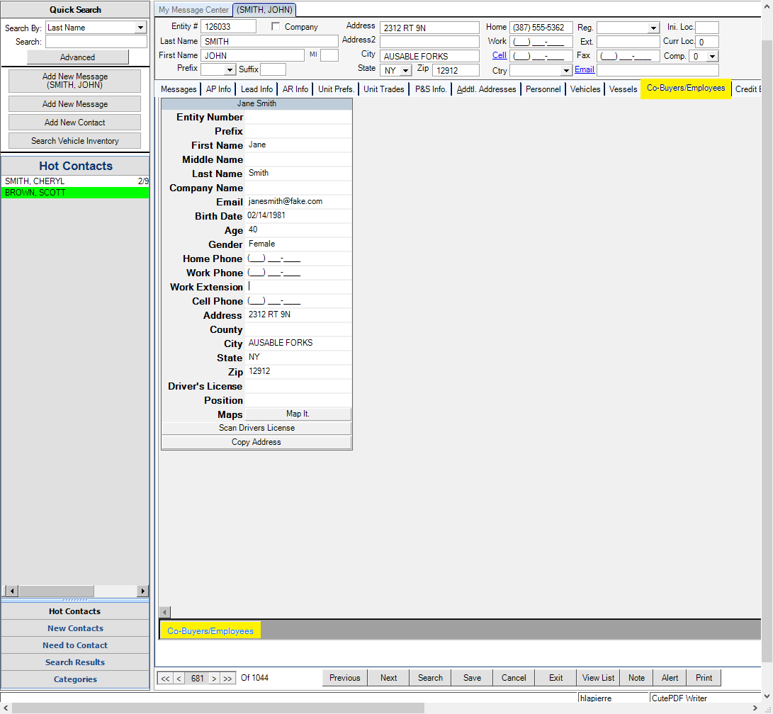The image size is (773, 714).
Task: Open the Search By dropdown
Action: click(x=140, y=28)
